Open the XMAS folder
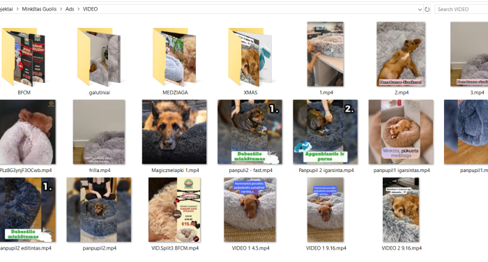This screenshot has width=488, height=262. (x=250, y=56)
